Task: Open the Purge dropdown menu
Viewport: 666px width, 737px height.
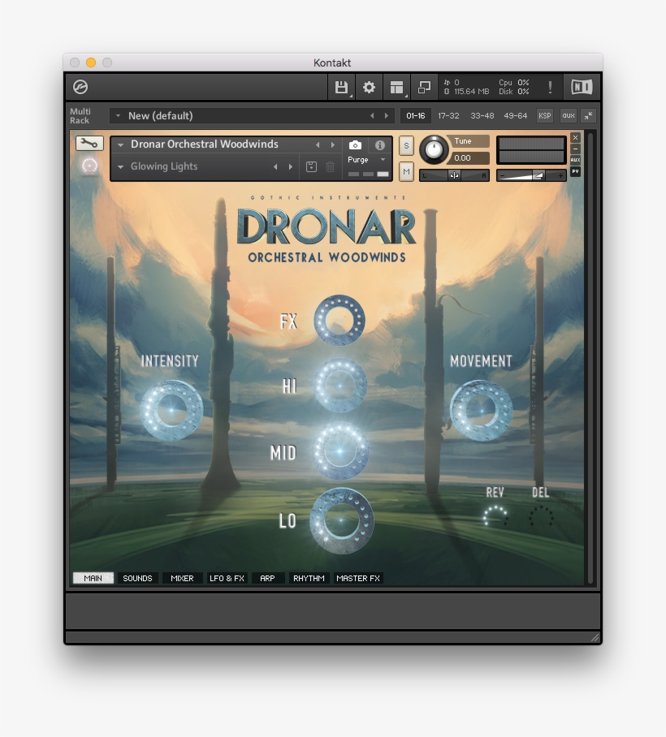Action: point(367,160)
